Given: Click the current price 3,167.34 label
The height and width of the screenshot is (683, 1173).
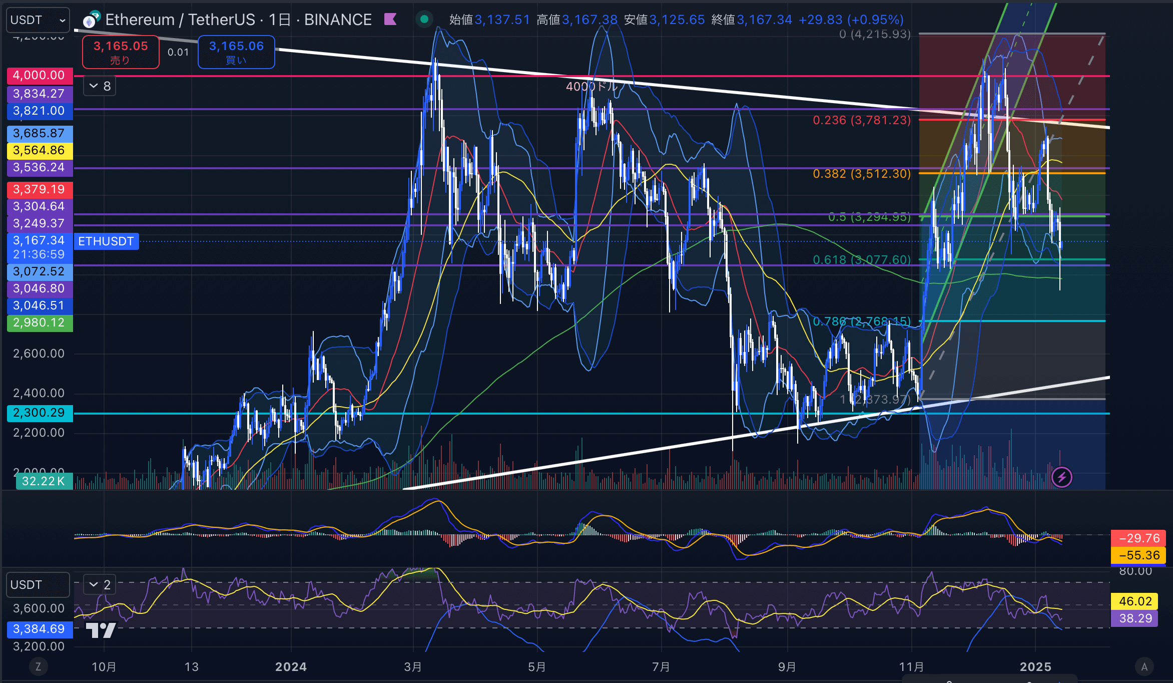Looking at the screenshot, I should click(40, 247).
